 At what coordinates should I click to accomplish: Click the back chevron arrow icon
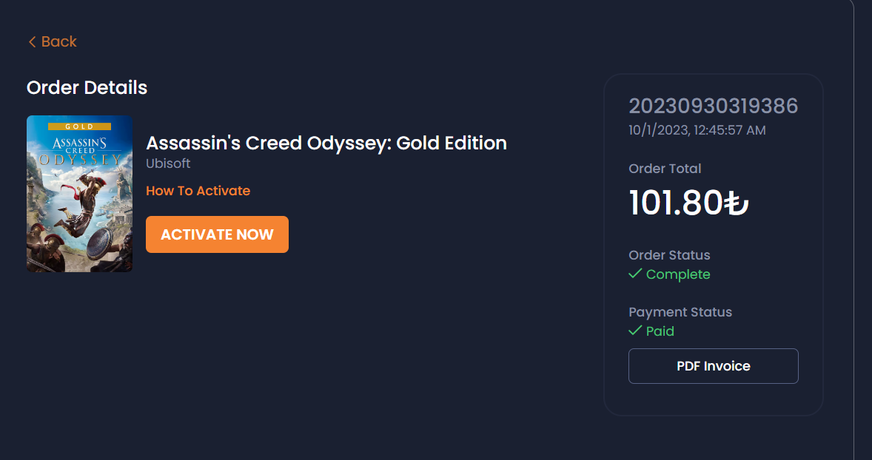tap(32, 42)
